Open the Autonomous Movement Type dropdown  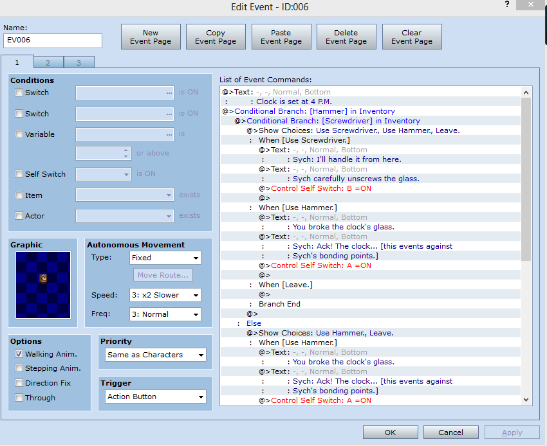(x=165, y=258)
